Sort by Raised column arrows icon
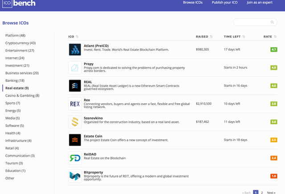This screenshot has height=194, width=285. pos(211,36)
